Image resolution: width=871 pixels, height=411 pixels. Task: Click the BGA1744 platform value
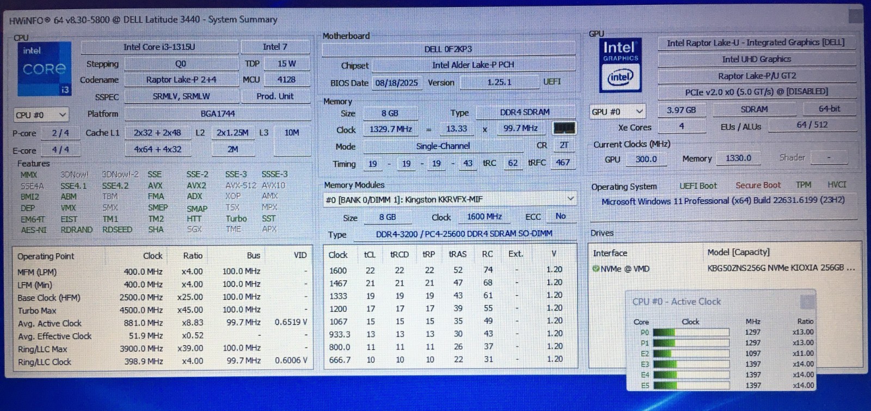pyautogui.click(x=218, y=114)
